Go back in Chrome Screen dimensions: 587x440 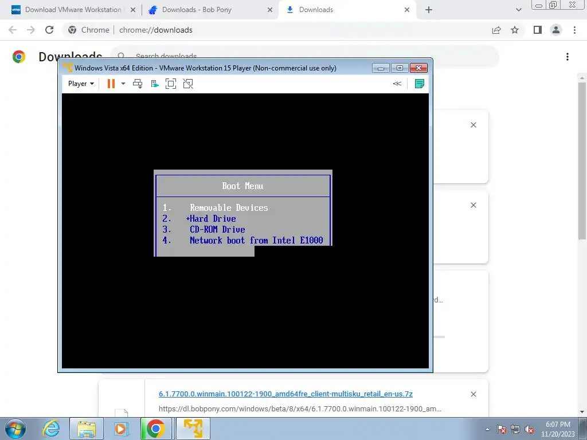13,30
